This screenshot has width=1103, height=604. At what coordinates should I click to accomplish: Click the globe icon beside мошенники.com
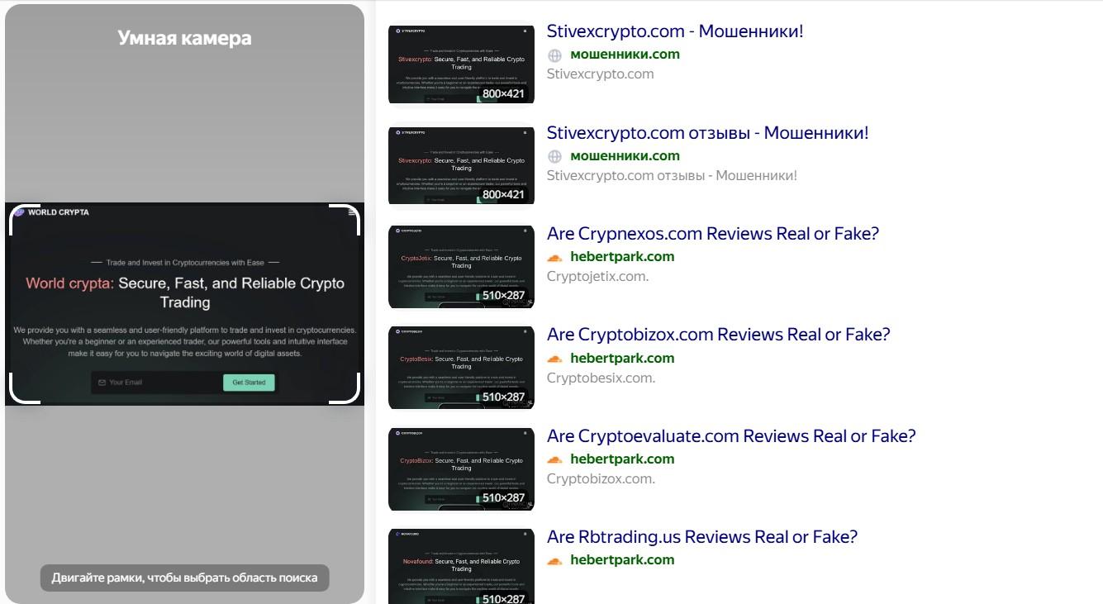click(x=554, y=55)
